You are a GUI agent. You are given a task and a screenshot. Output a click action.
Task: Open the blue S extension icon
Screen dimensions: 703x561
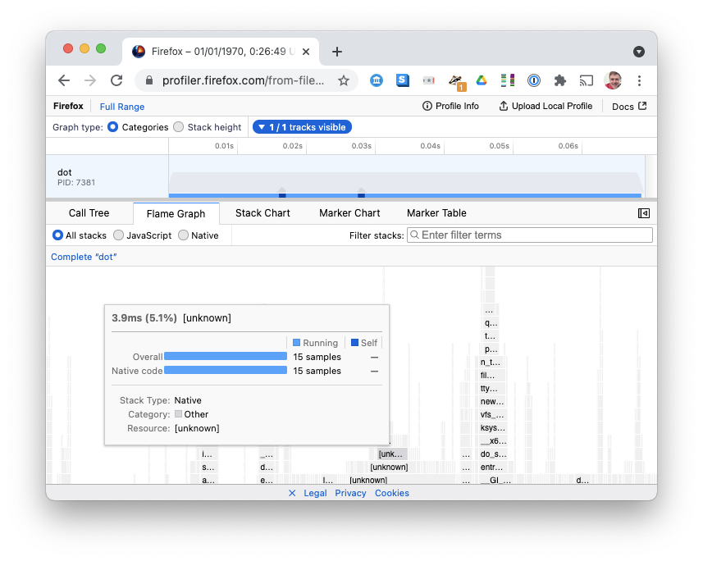coord(402,80)
